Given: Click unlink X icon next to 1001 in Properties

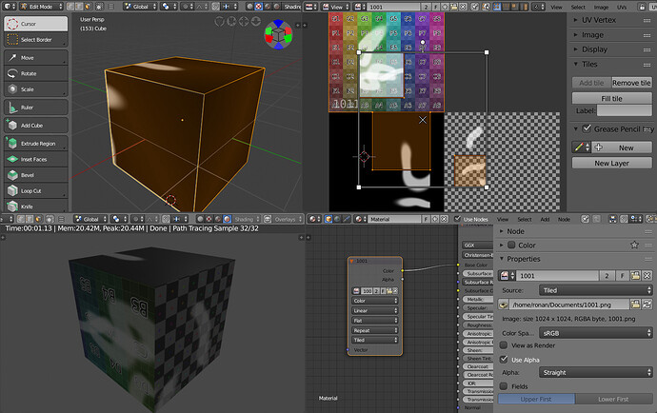Looking at the screenshot, I should pos(647,276).
